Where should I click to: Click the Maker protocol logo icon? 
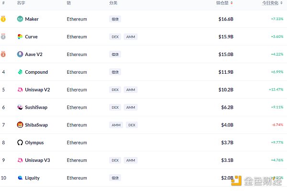20,19
